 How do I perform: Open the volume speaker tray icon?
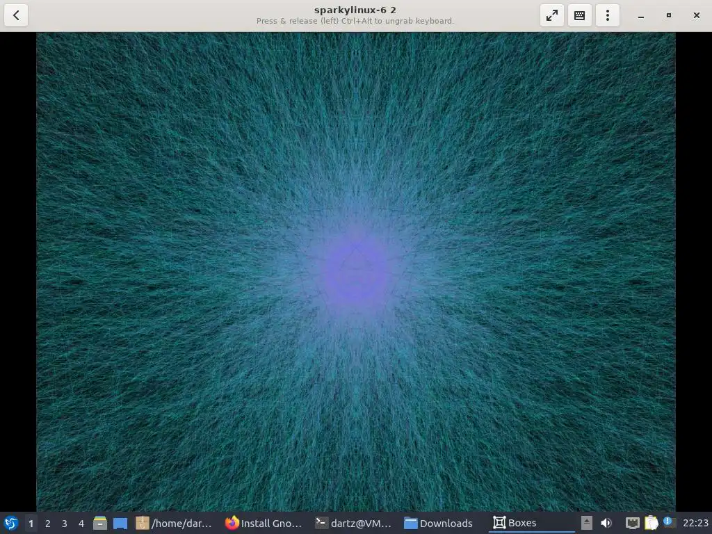click(606, 523)
